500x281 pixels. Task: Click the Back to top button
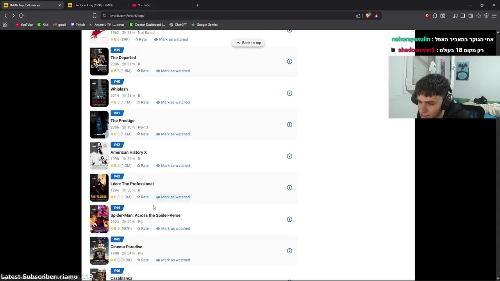(x=248, y=43)
